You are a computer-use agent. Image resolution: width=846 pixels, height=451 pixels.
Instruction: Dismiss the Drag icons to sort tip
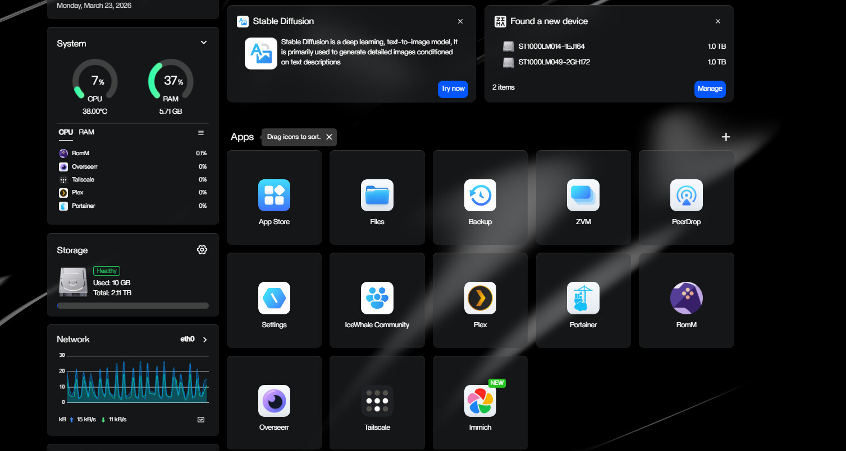click(x=329, y=137)
